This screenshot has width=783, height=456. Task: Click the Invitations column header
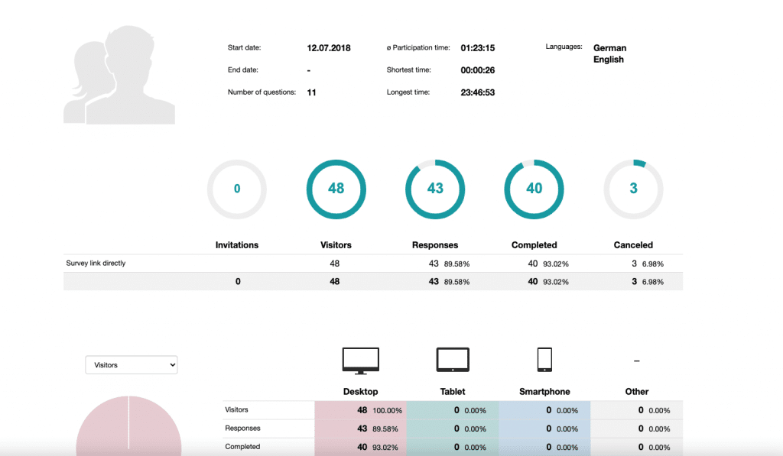coord(237,245)
